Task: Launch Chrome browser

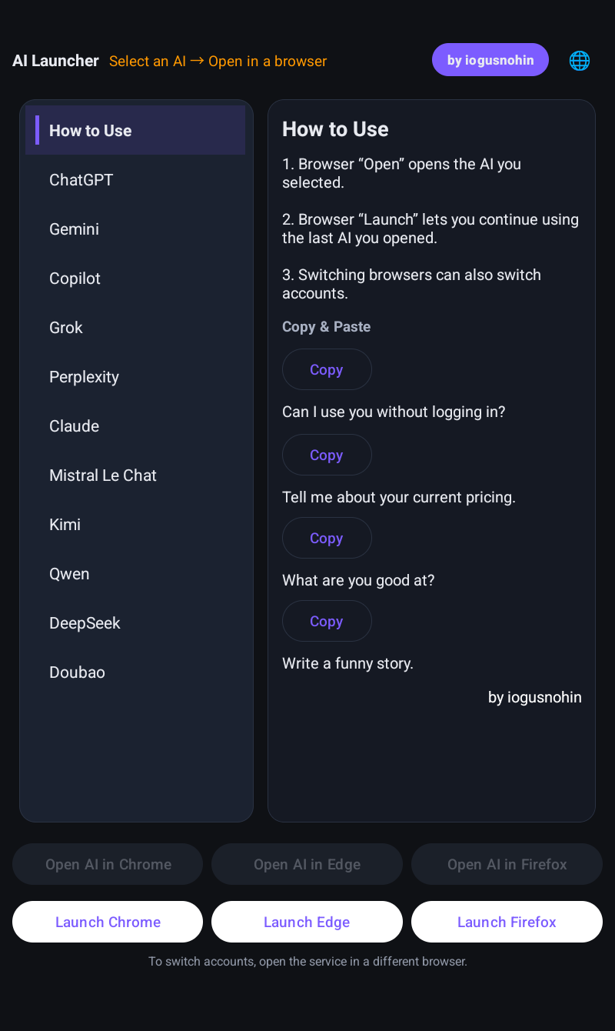Action: pyautogui.click(x=107, y=921)
